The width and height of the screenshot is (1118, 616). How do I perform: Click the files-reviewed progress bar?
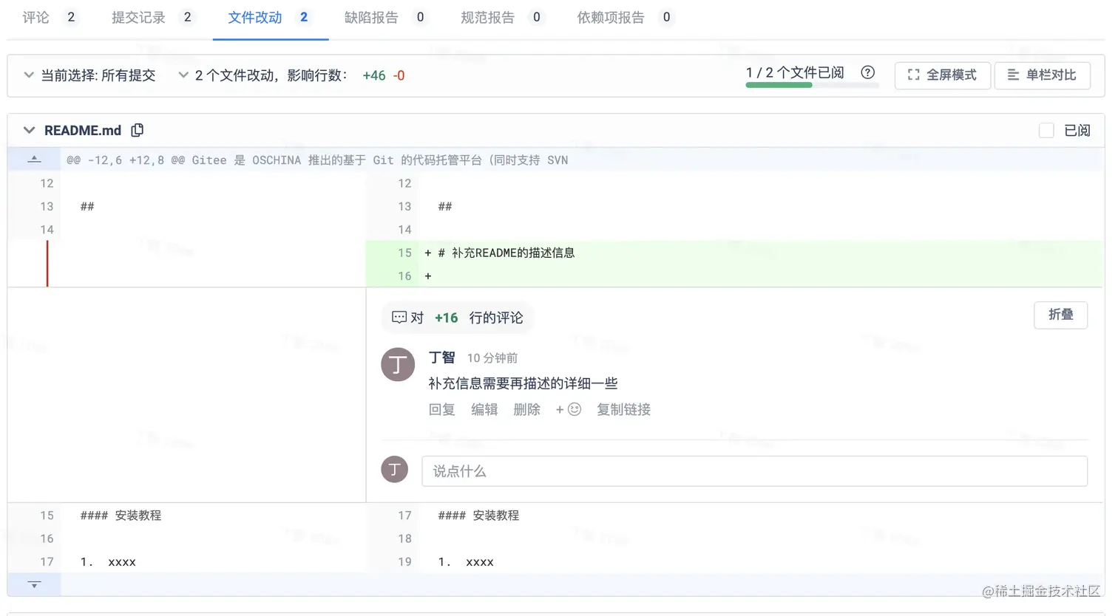[x=812, y=85]
